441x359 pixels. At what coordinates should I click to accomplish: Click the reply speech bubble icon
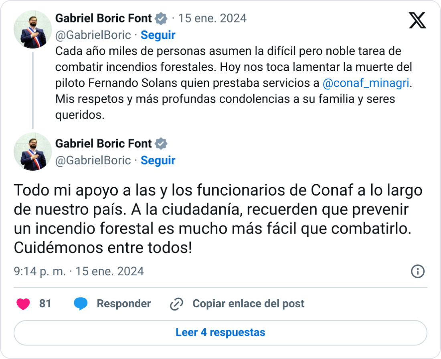80,304
